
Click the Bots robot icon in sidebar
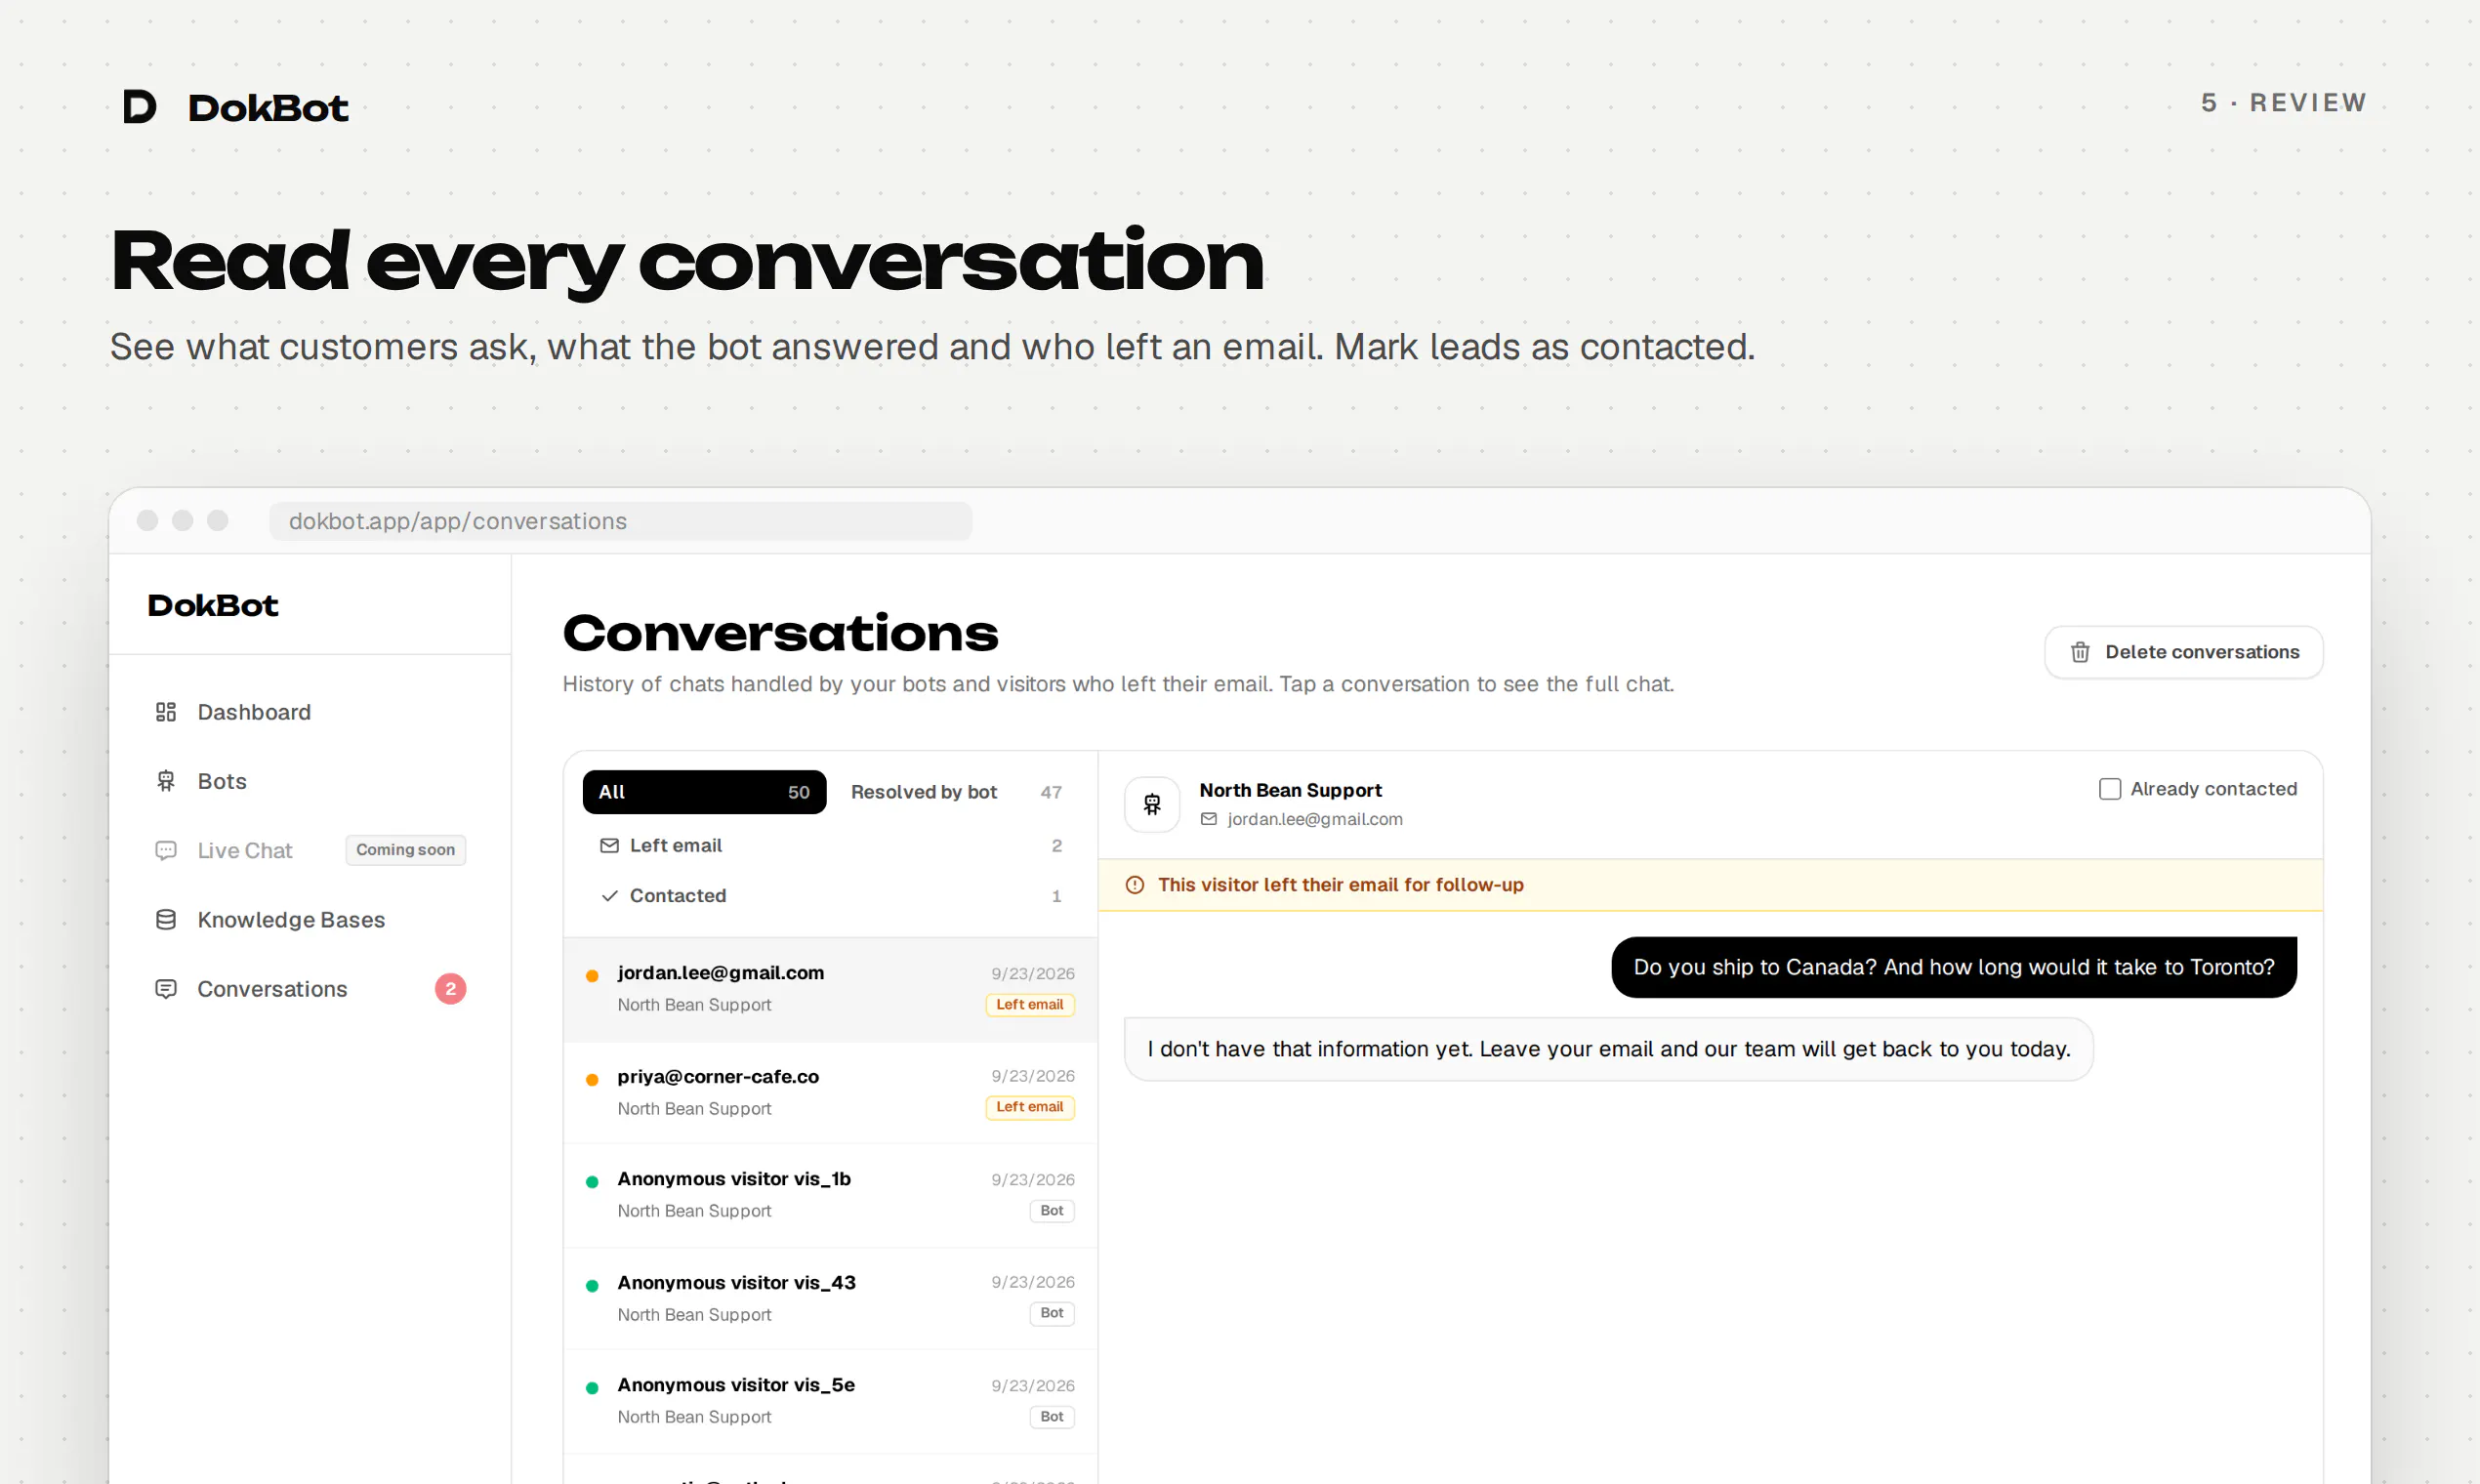point(166,781)
